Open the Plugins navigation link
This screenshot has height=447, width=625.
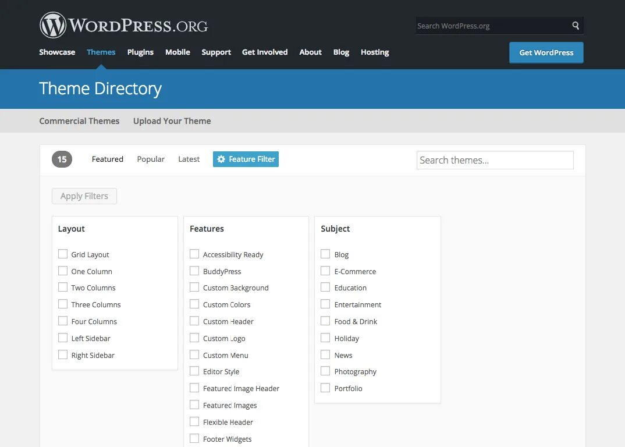[x=140, y=52]
